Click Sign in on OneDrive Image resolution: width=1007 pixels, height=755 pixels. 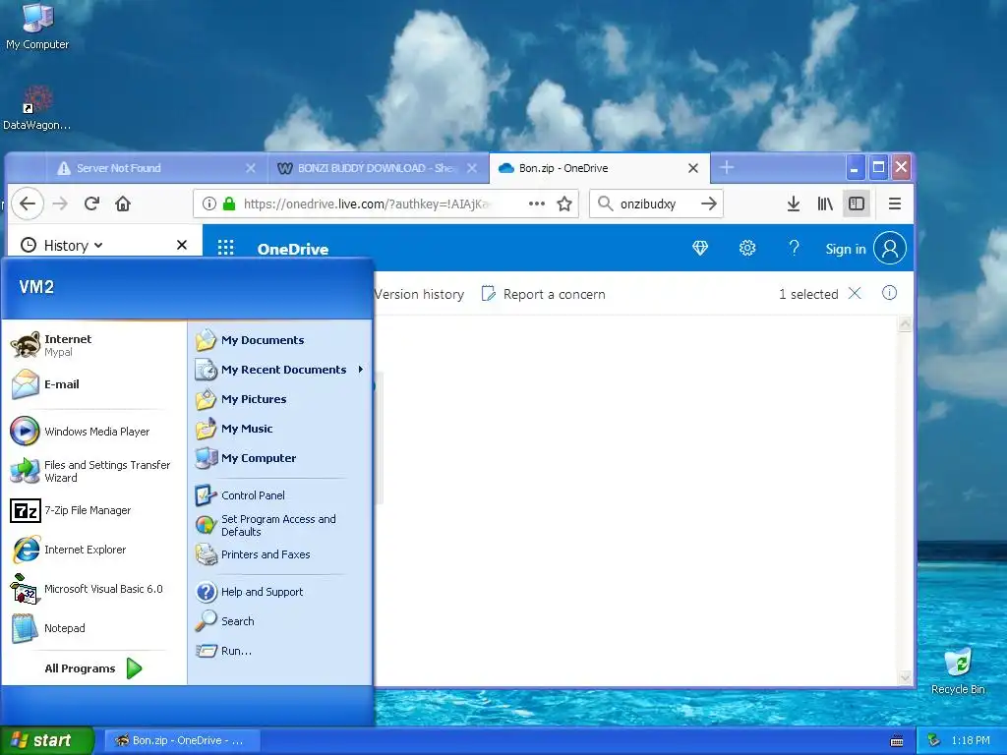click(845, 249)
